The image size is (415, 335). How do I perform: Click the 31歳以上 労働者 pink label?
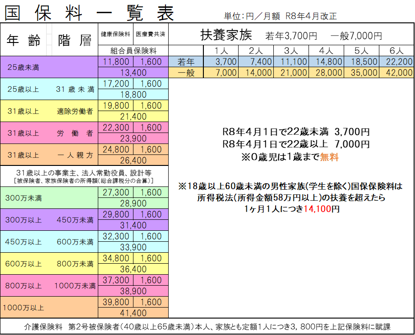[x=49, y=133]
